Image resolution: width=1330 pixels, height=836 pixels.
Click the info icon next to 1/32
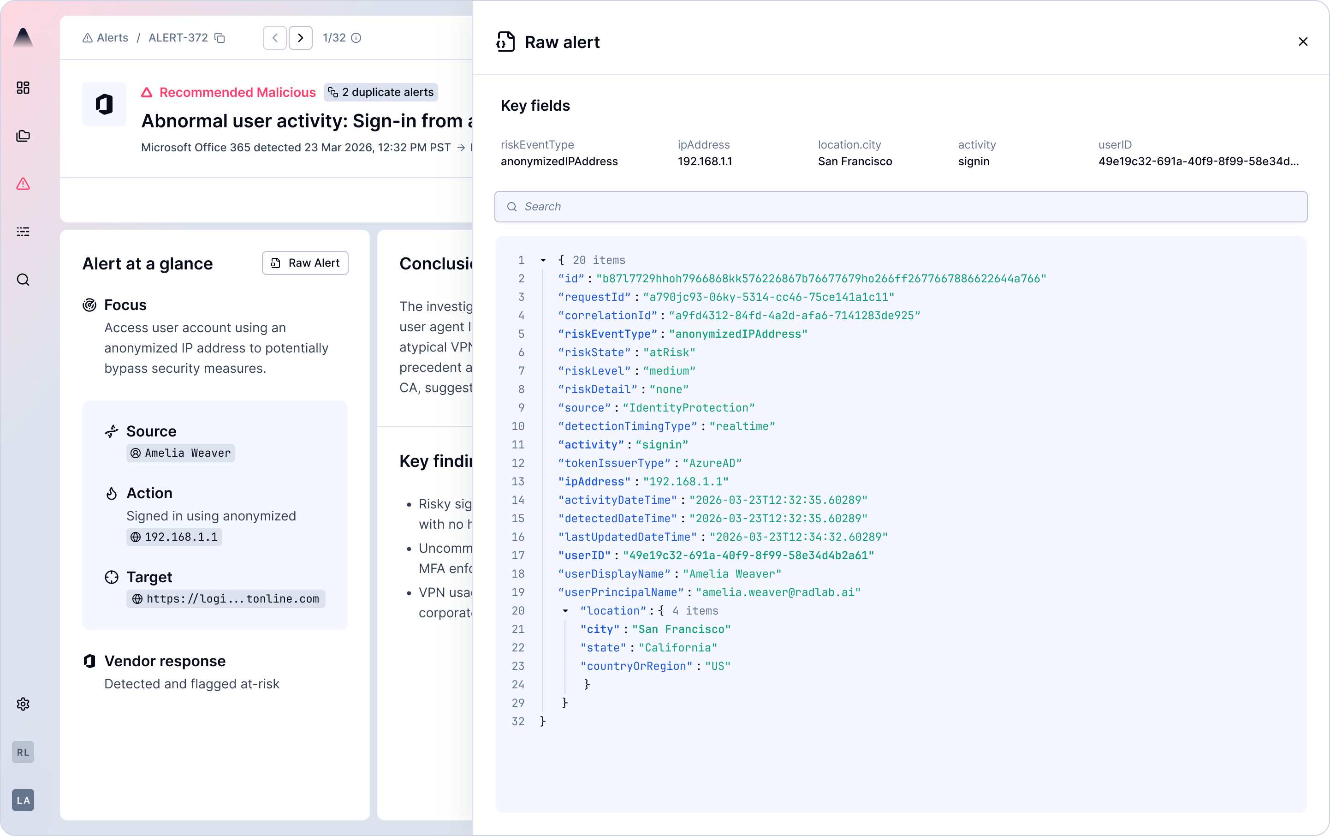click(x=357, y=37)
